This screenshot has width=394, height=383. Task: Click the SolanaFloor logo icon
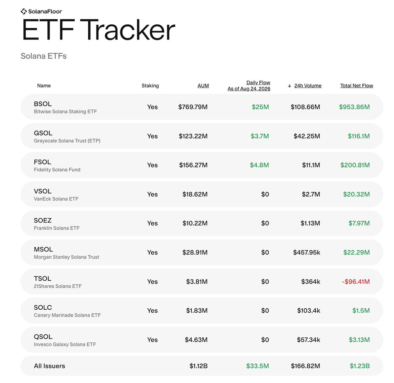pyautogui.click(x=24, y=12)
